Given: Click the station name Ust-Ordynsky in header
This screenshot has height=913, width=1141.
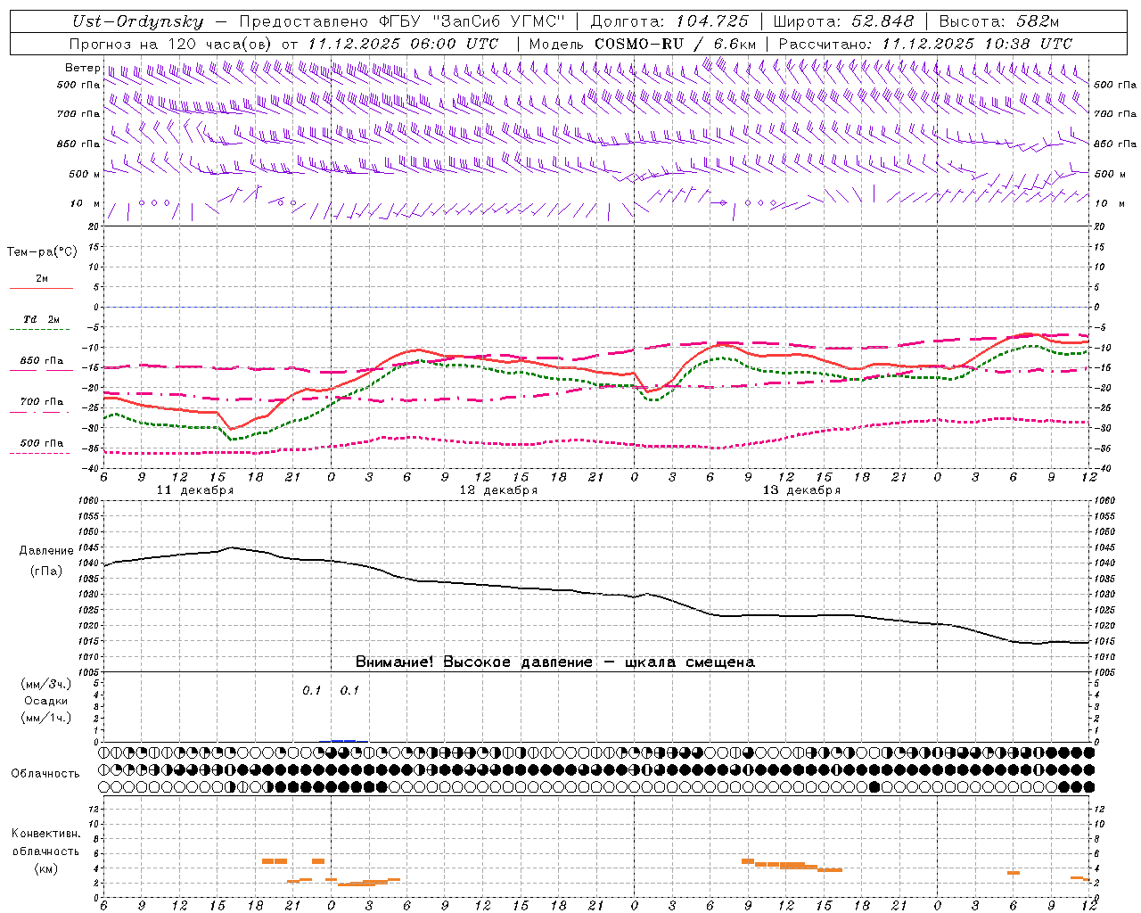Looking at the screenshot, I should point(137,21).
